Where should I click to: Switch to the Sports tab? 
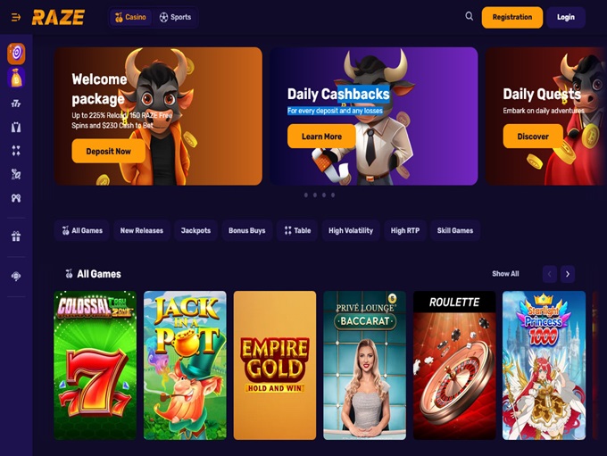(x=175, y=18)
